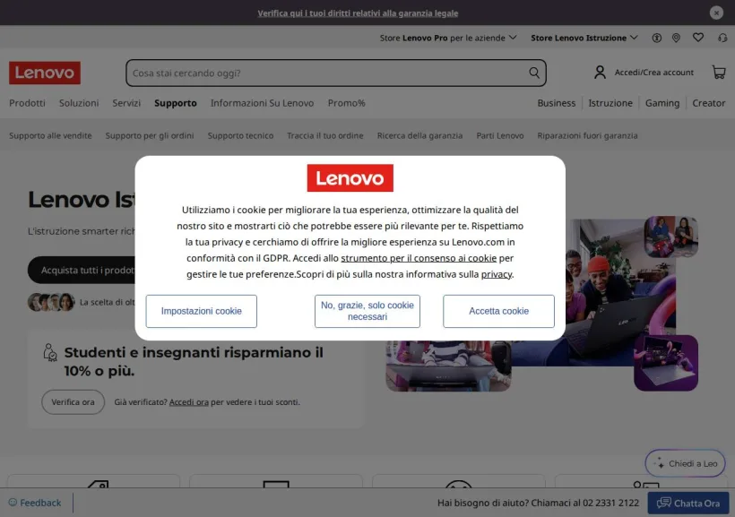735x517 pixels.
Task: Click No, grazie, solo cookie necessari button
Action: [367, 311]
